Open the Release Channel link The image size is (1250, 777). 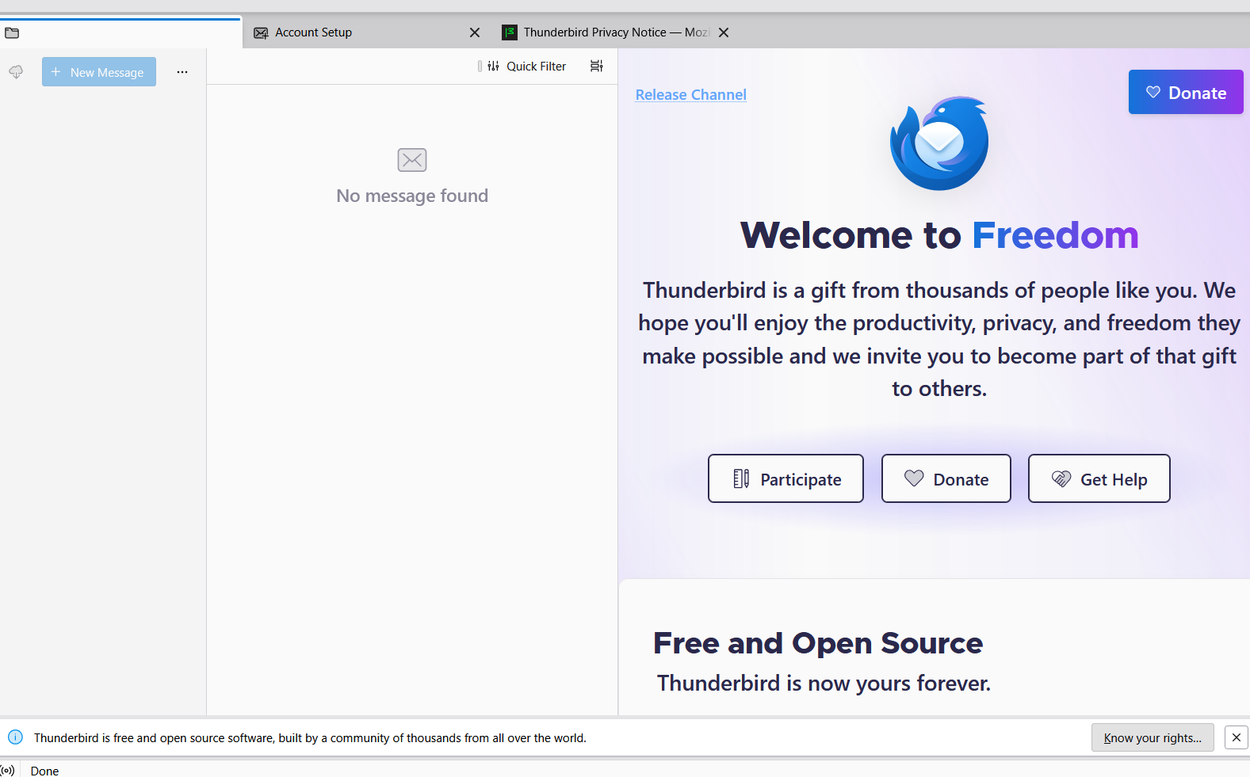tap(691, 94)
